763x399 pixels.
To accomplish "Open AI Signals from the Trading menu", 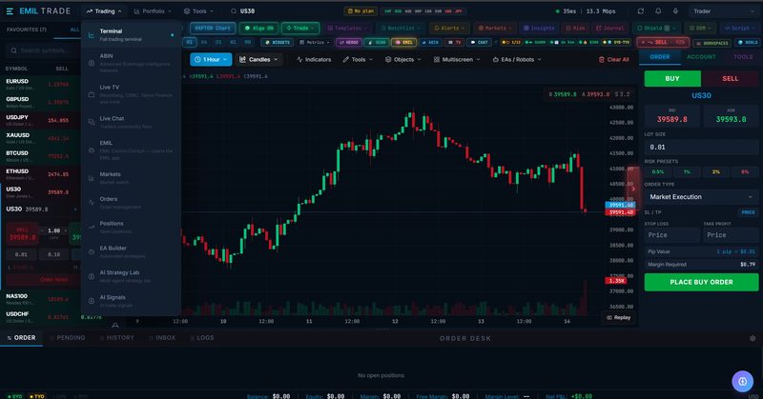I will [x=131, y=301].
